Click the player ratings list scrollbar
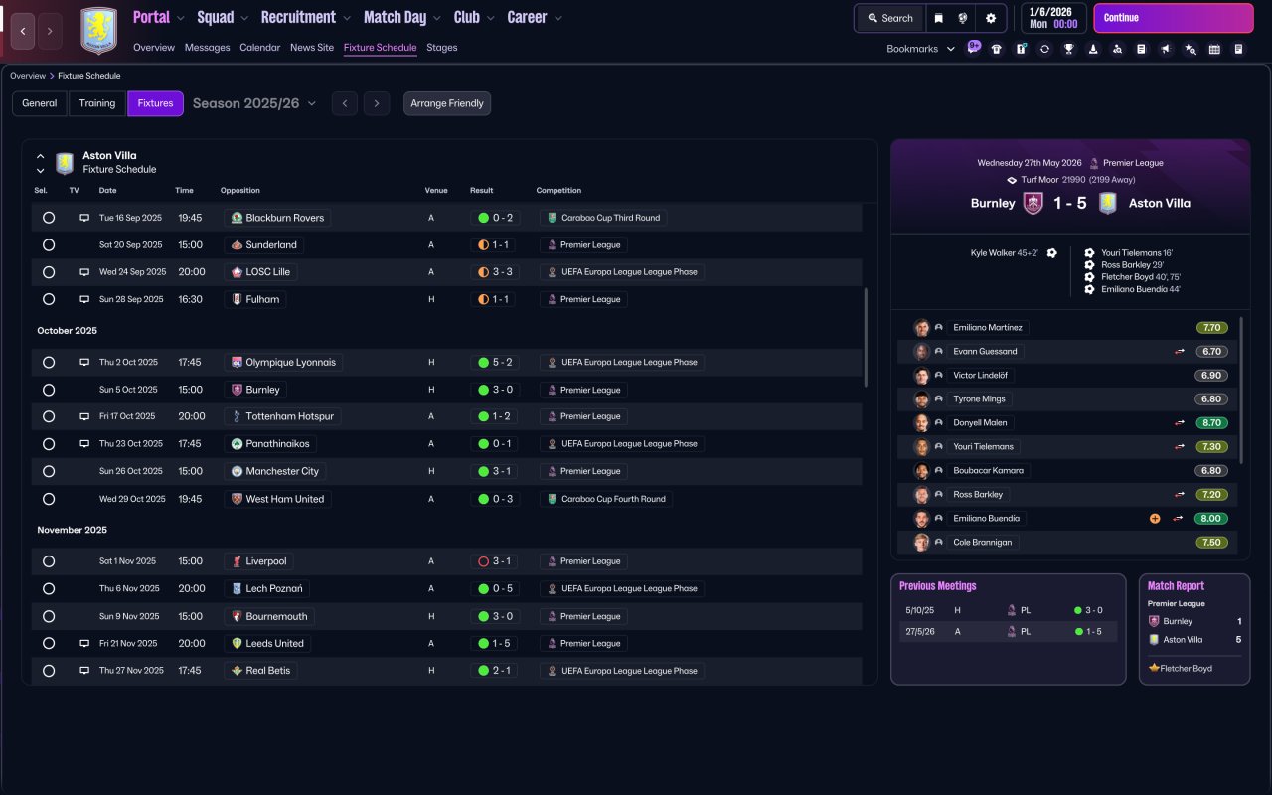1272x795 pixels. tap(1242, 390)
